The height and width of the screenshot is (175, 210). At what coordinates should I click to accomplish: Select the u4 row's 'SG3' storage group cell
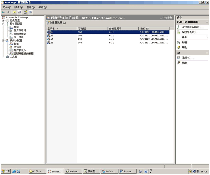coord(80,39)
